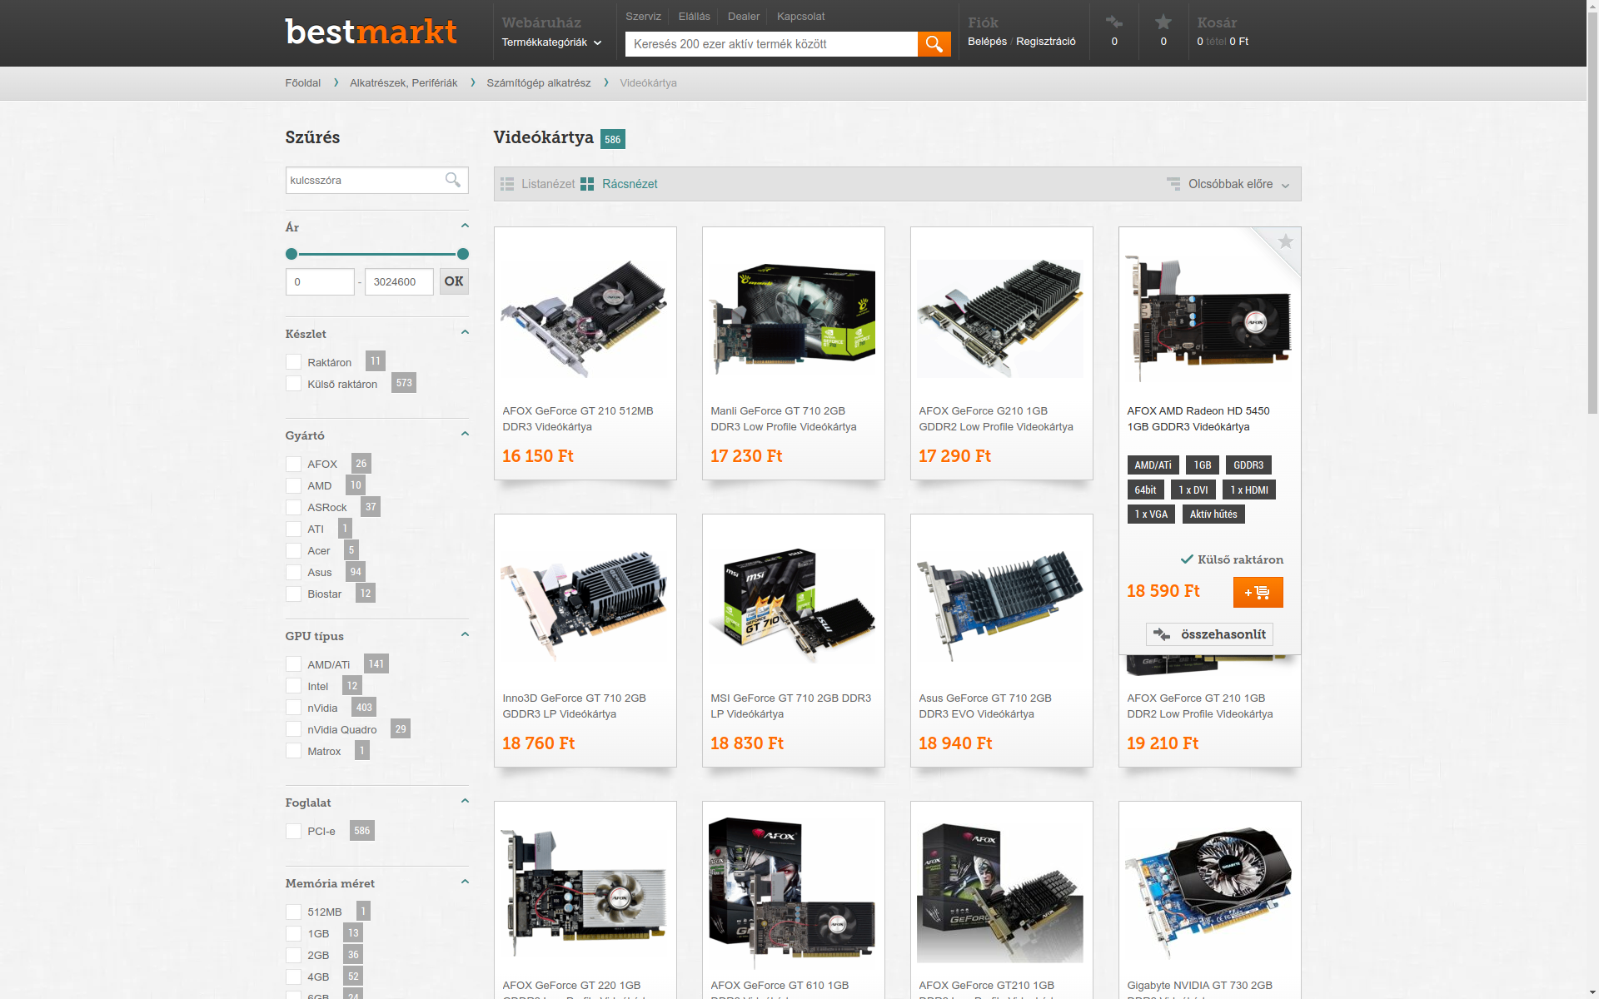Screen dimensions: 1599x999
Task: Add AFOX Radeon HD 5450 to cart
Action: point(1258,593)
